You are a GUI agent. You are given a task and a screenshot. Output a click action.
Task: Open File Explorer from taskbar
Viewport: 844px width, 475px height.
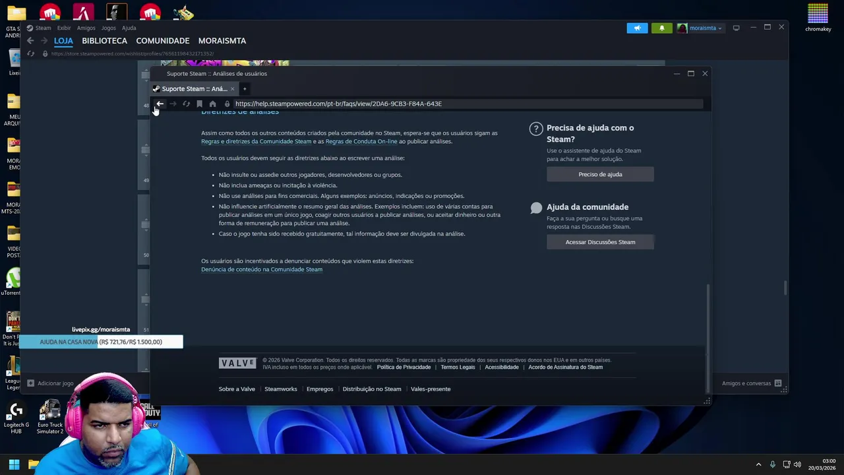pos(34,464)
